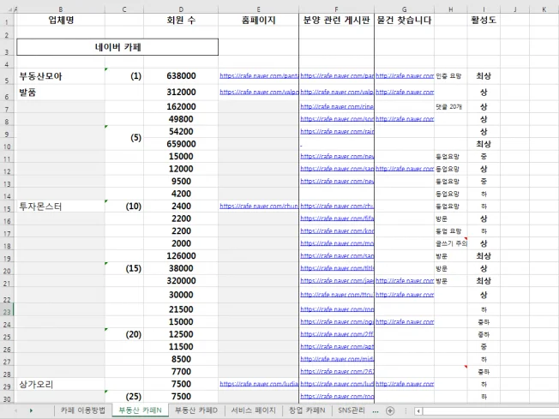Go to the 서비스 페이지 sheet tab
559x419 pixels.
253,411
